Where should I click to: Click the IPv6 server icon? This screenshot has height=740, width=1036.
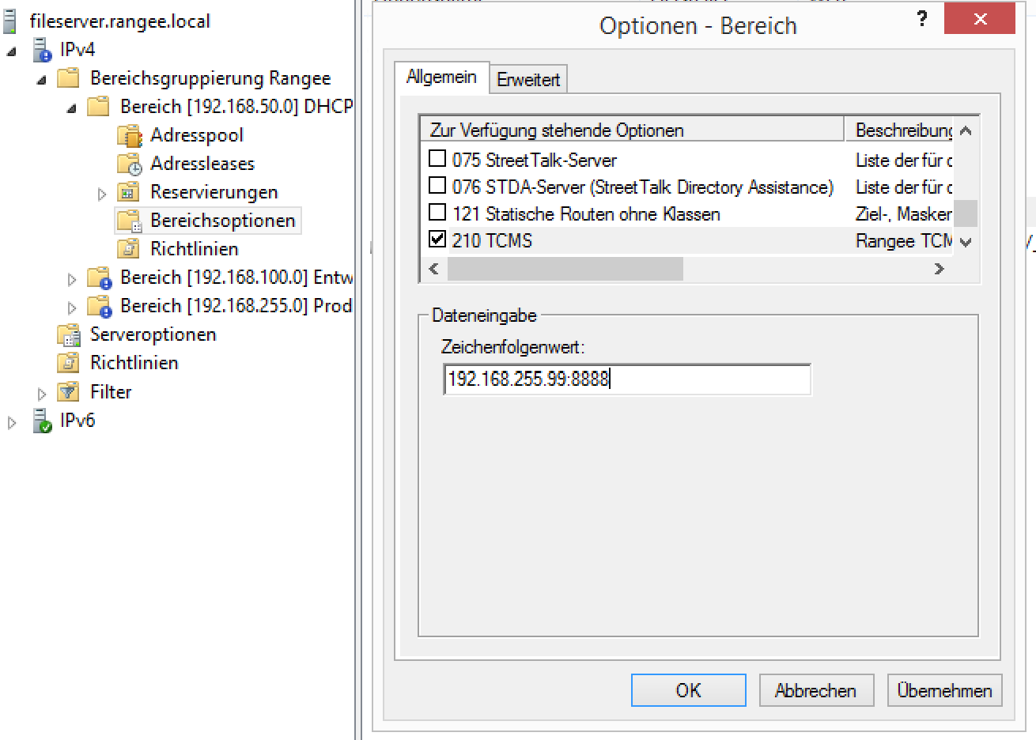pos(42,421)
